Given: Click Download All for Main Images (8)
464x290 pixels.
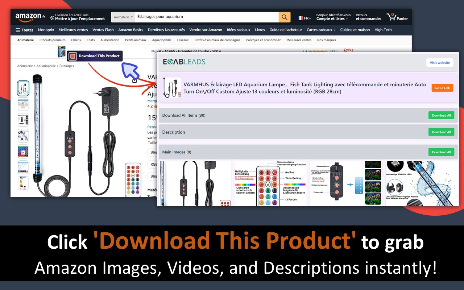Looking at the screenshot, I should (441, 152).
